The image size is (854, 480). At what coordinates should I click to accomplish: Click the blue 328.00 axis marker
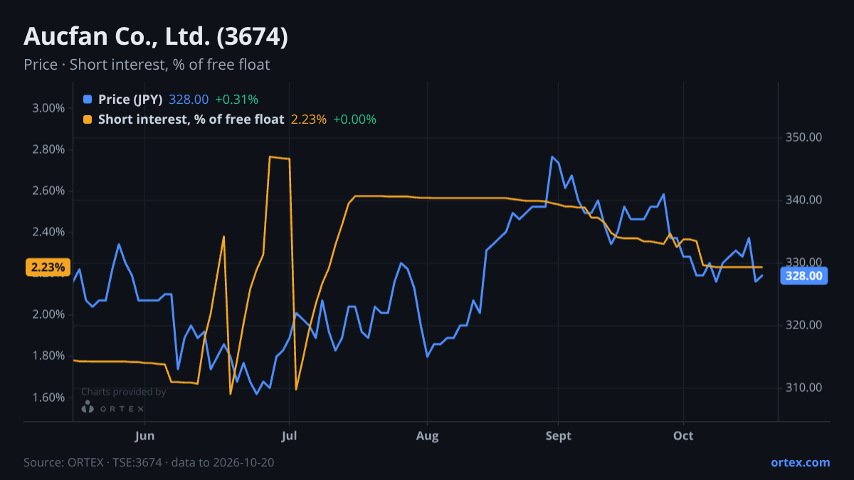pyautogui.click(x=804, y=276)
